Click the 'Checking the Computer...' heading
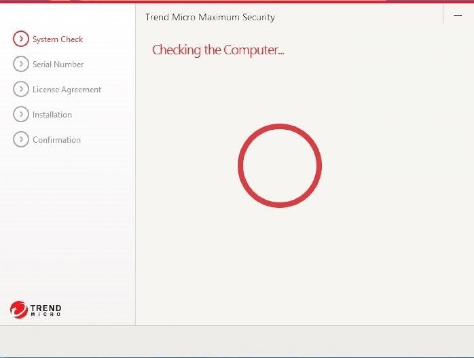The height and width of the screenshot is (358, 474). pos(218,50)
